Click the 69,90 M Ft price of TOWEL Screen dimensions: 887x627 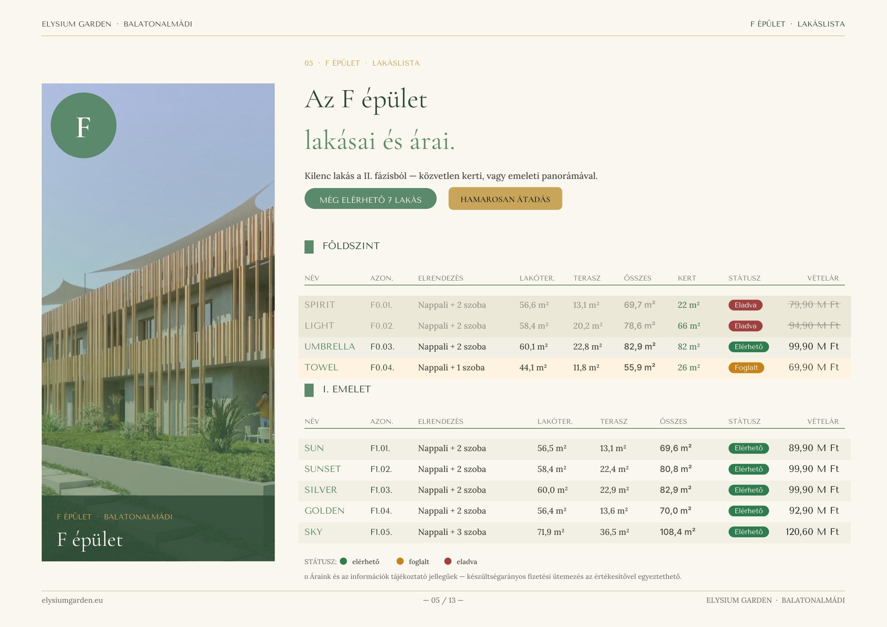click(x=813, y=367)
